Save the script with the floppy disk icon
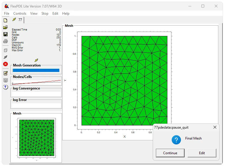The image size is (225, 166). (x=5, y=34)
